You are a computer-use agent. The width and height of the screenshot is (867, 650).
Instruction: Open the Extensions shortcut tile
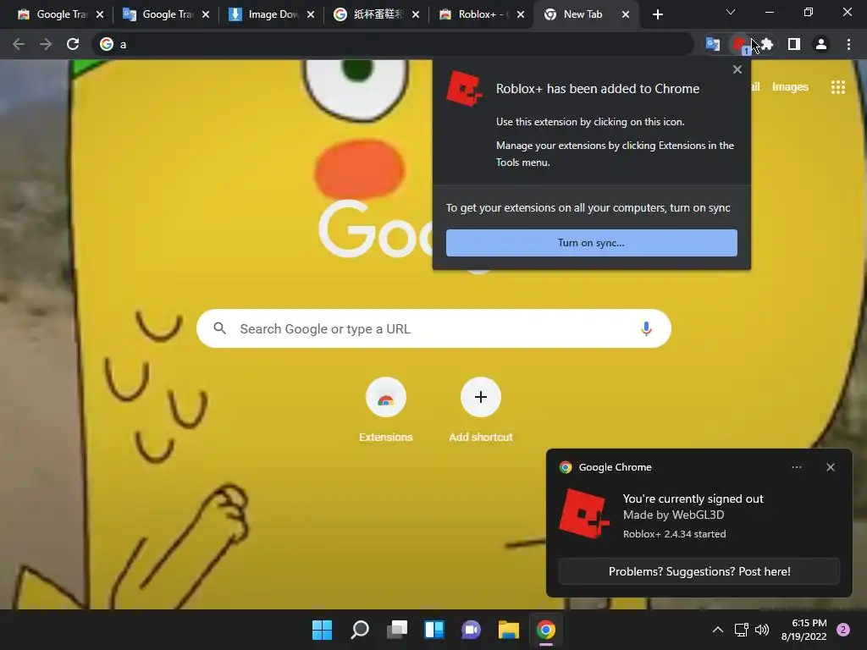click(386, 410)
